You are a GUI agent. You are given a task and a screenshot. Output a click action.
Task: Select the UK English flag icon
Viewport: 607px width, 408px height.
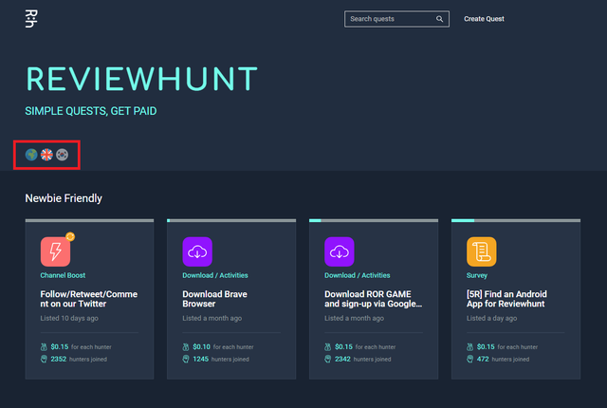click(46, 155)
